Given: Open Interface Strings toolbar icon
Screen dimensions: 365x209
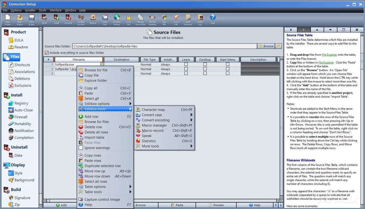Looking at the screenshot, I should pyautogui.click(x=117, y=19).
